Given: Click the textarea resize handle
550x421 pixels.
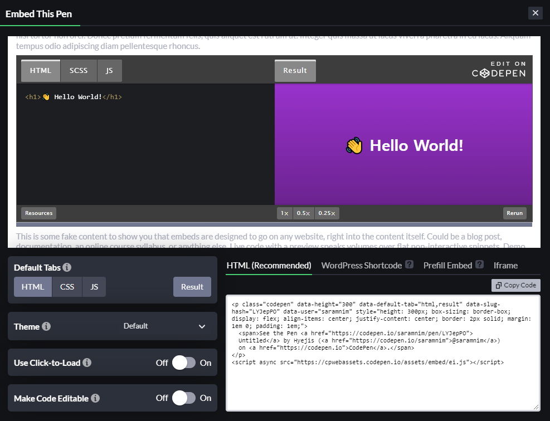Looking at the screenshot, I should 536,407.
